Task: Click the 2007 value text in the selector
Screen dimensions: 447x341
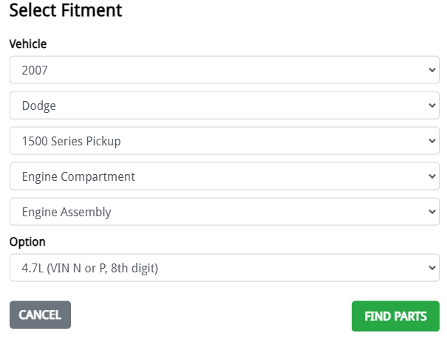Action: (x=35, y=70)
